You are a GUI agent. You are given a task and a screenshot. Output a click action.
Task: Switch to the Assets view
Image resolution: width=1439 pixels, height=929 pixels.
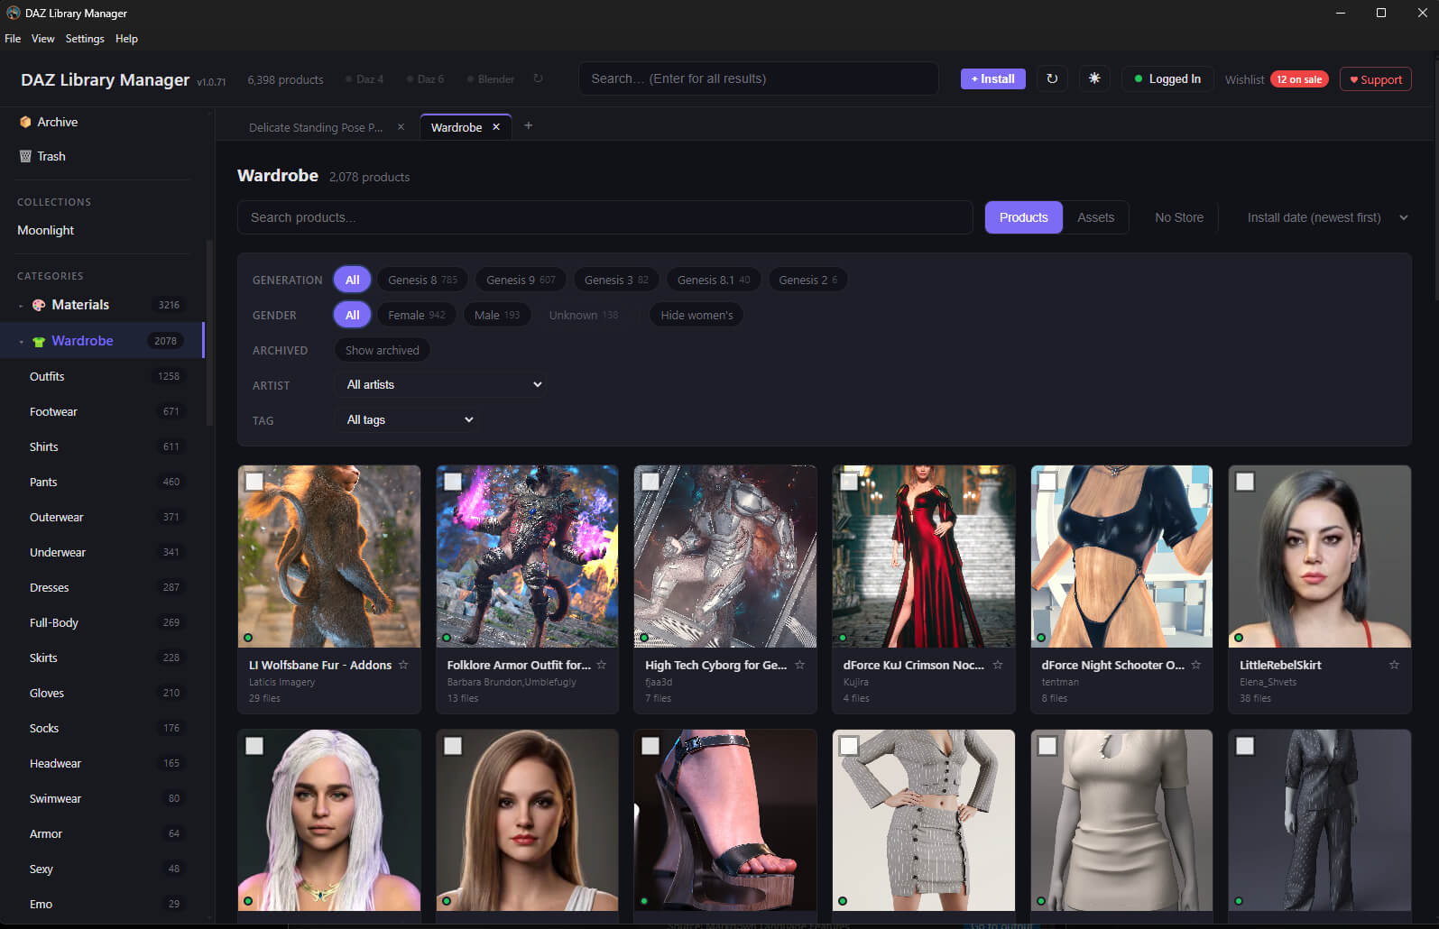click(1095, 217)
